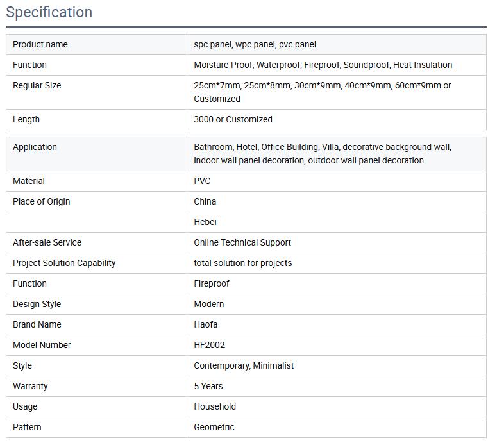
Task: Click the Brand Name label
Action: [37, 324]
